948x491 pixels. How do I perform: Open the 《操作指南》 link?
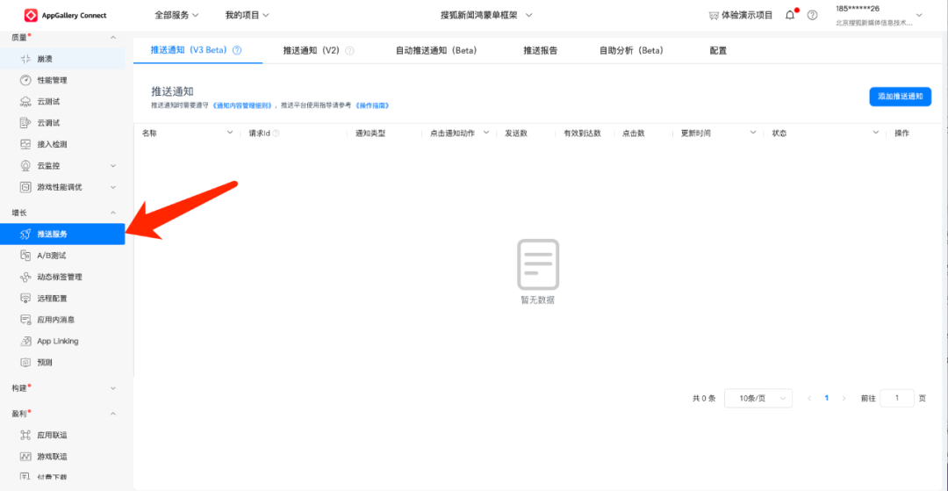pyautogui.click(x=372, y=105)
